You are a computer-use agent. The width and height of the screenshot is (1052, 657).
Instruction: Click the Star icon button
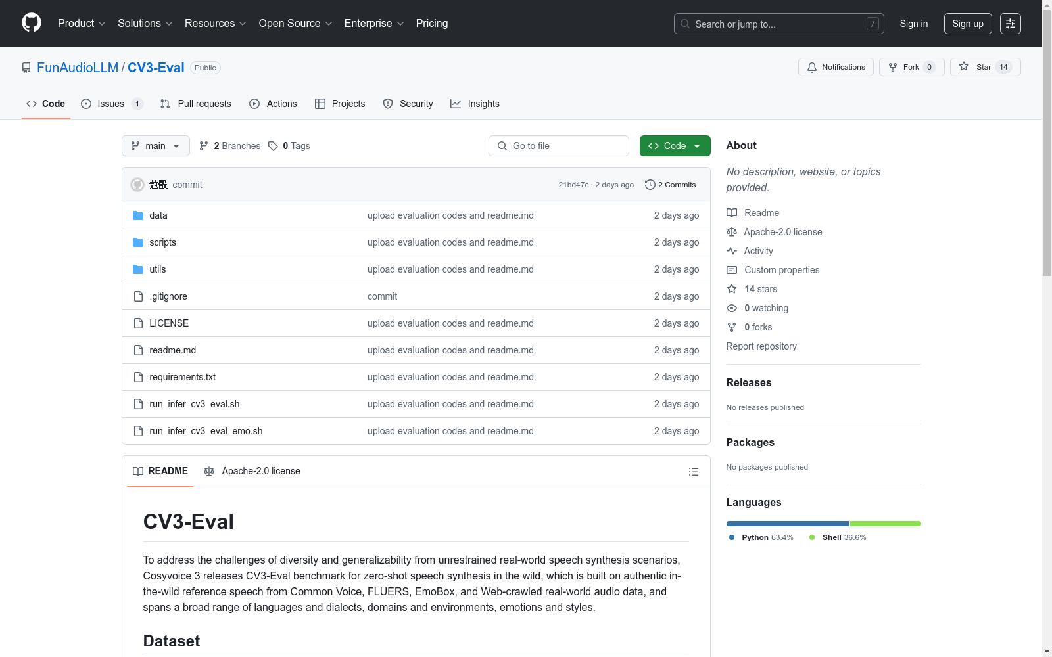(x=964, y=67)
